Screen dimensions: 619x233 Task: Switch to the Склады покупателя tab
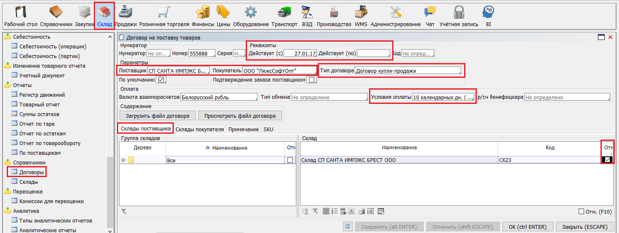click(x=199, y=129)
